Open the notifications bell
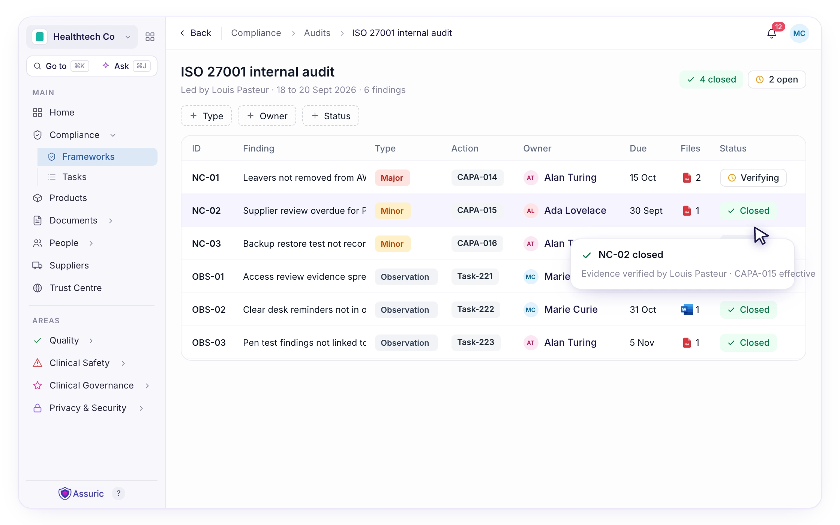840x525 pixels. pos(771,34)
